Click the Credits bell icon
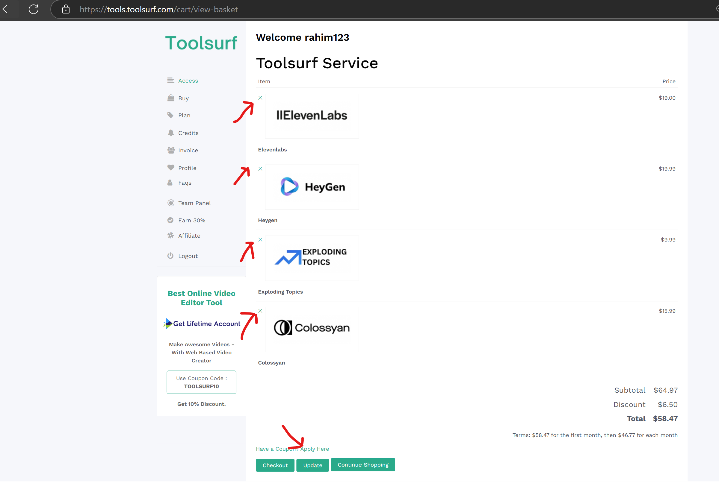Viewport: 719px width, 495px height. [x=170, y=133]
